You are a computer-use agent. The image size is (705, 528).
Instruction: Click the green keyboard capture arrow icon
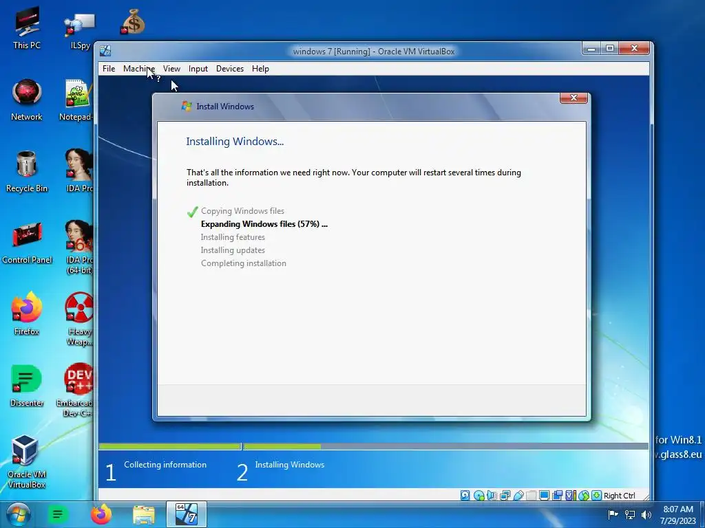[x=597, y=495]
